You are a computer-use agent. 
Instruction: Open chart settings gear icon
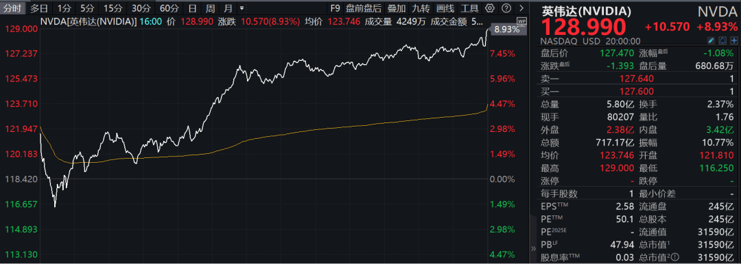(490, 8)
